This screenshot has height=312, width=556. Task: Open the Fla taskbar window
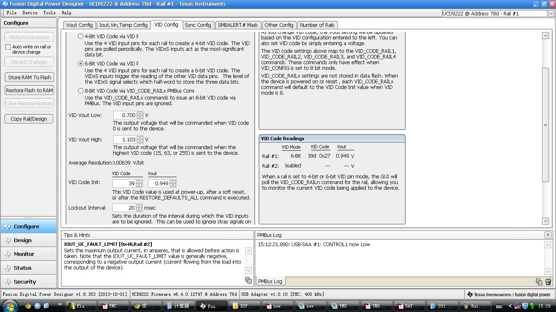(81, 306)
